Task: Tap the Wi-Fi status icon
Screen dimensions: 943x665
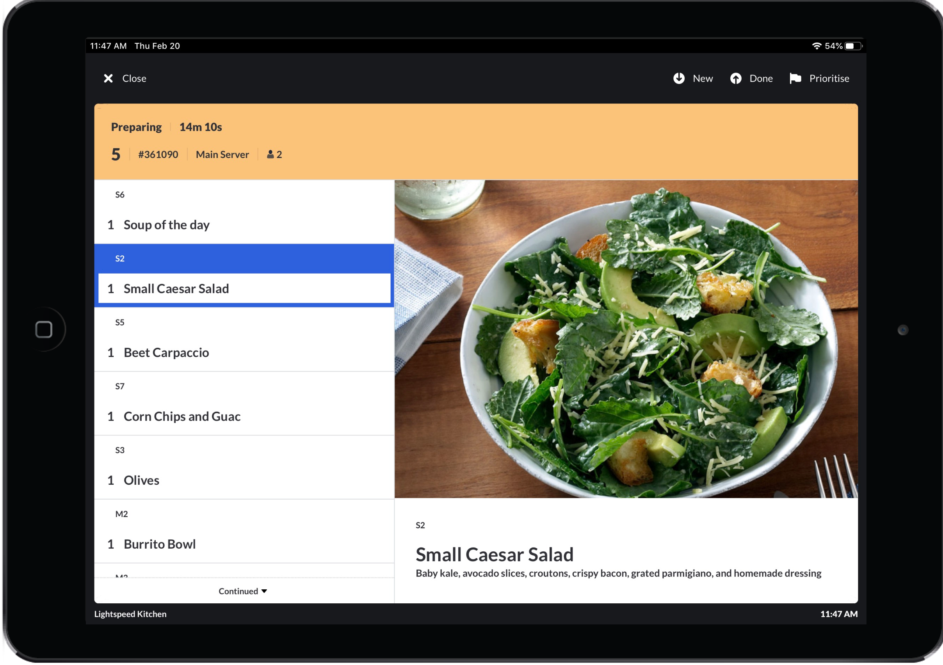Action: pyautogui.click(x=817, y=46)
